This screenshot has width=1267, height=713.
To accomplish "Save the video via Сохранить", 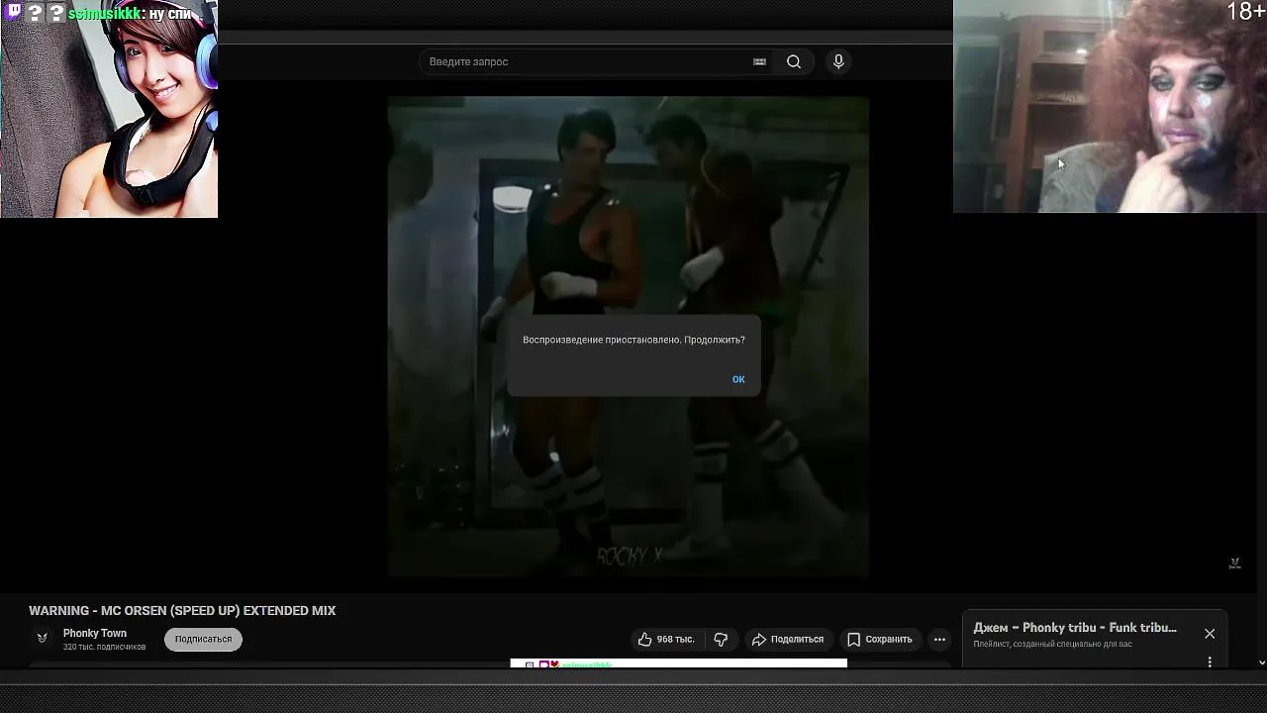I will [880, 640].
